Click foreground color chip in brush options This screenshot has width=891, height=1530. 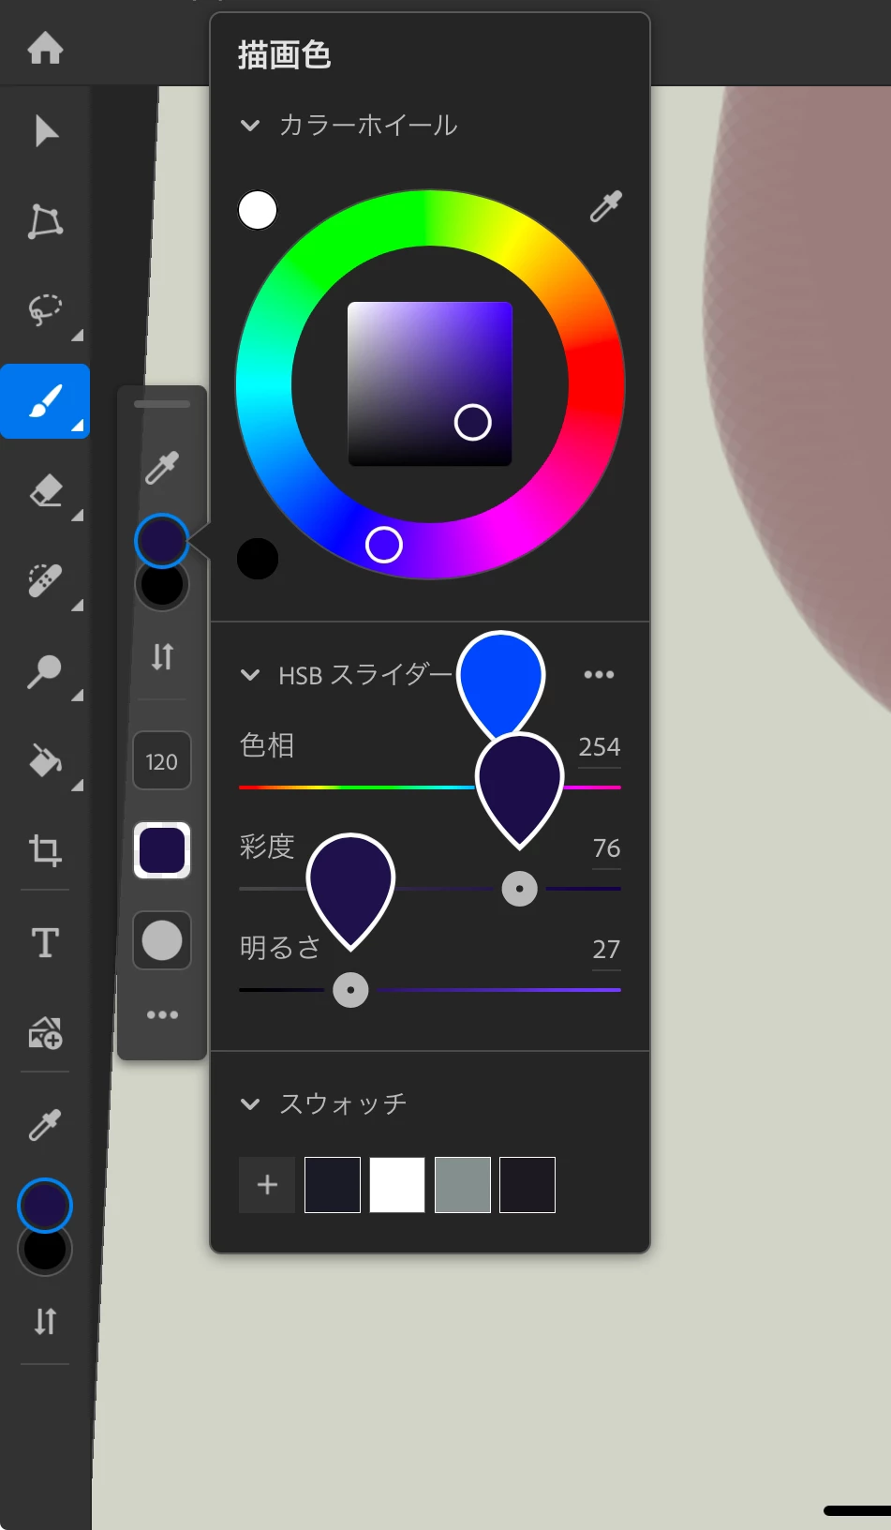[162, 540]
